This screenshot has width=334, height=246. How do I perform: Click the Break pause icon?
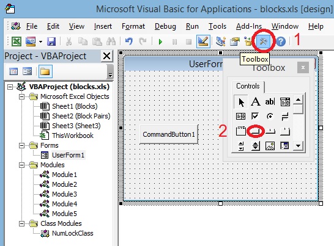point(175,42)
